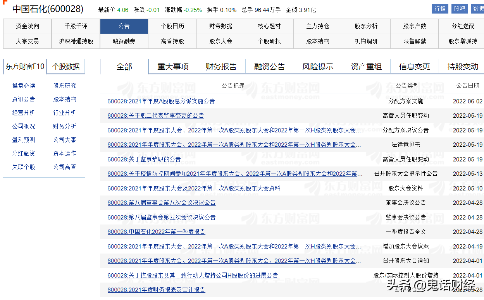This screenshot has width=484, height=300.
Task: Open the 关于疫情防控期间参加2021年年度股东大会 announcement
Action: tap(235, 173)
